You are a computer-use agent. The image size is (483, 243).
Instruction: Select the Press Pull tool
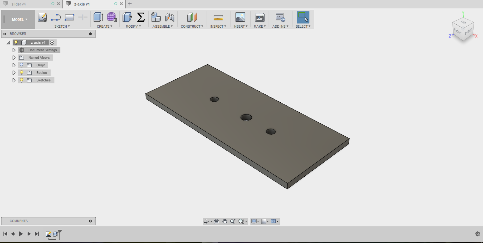(x=127, y=17)
